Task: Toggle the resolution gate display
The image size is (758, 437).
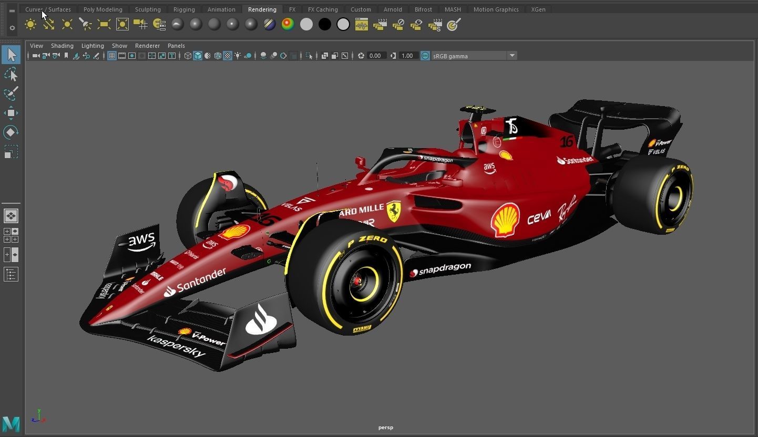Action: point(132,56)
